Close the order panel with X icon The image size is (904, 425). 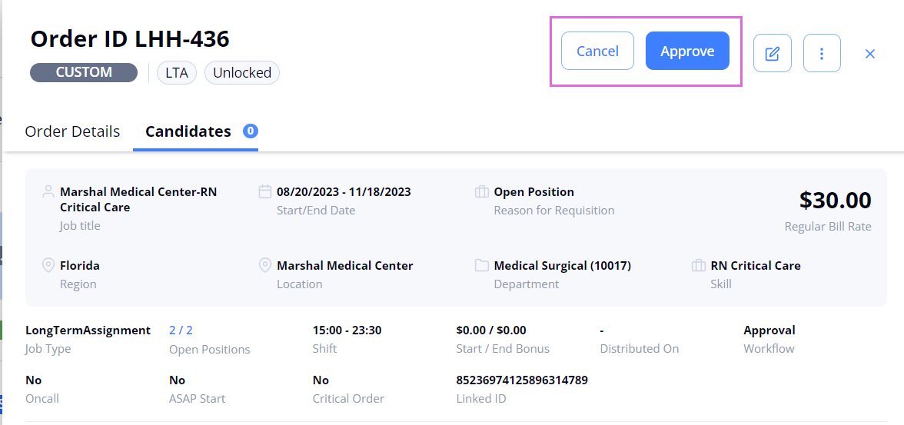pyautogui.click(x=870, y=54)
